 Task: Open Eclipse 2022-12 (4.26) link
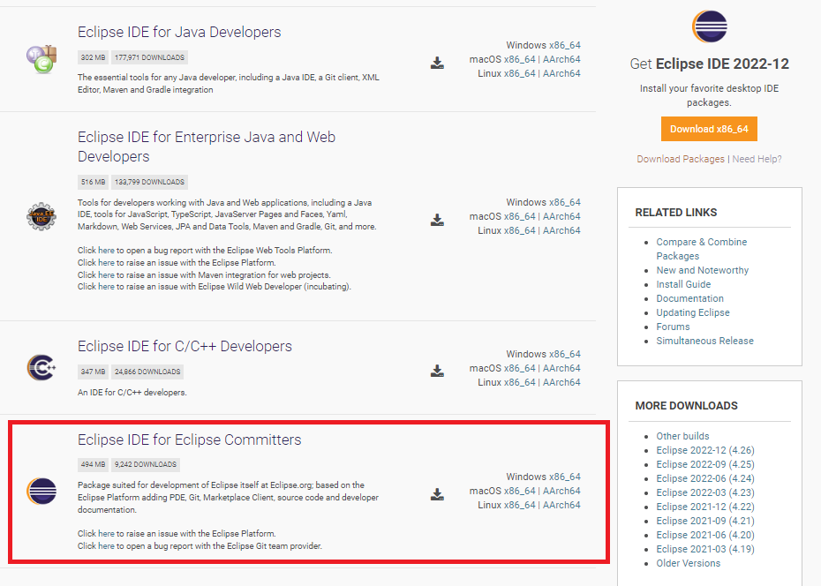705,450
